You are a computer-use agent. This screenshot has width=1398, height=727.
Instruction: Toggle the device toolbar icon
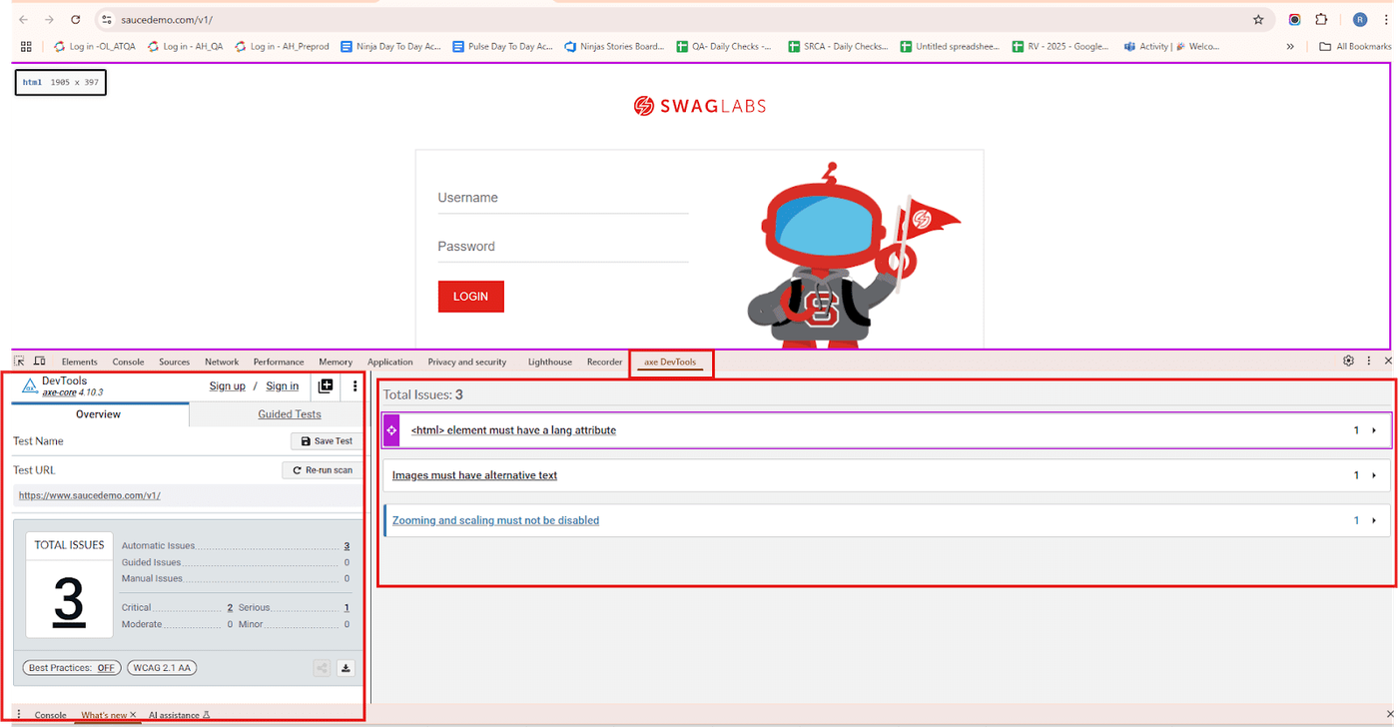(40, 362)
